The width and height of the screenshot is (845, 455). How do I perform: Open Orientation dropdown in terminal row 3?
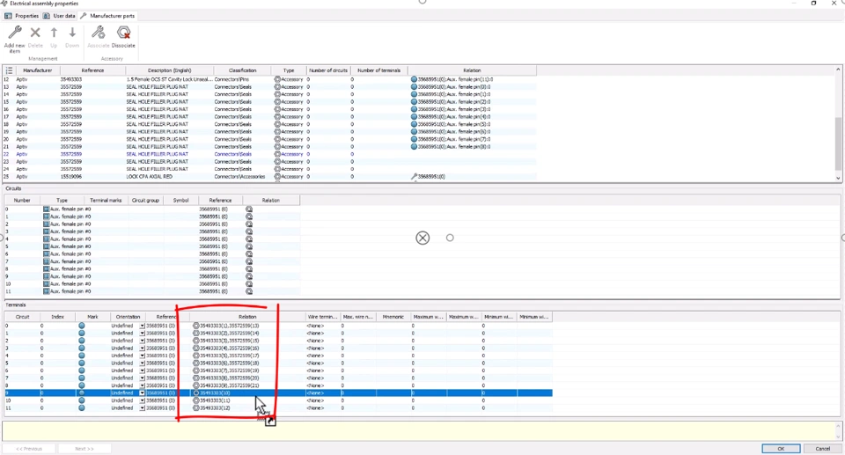pyautogui.click(x=143, y=349)
